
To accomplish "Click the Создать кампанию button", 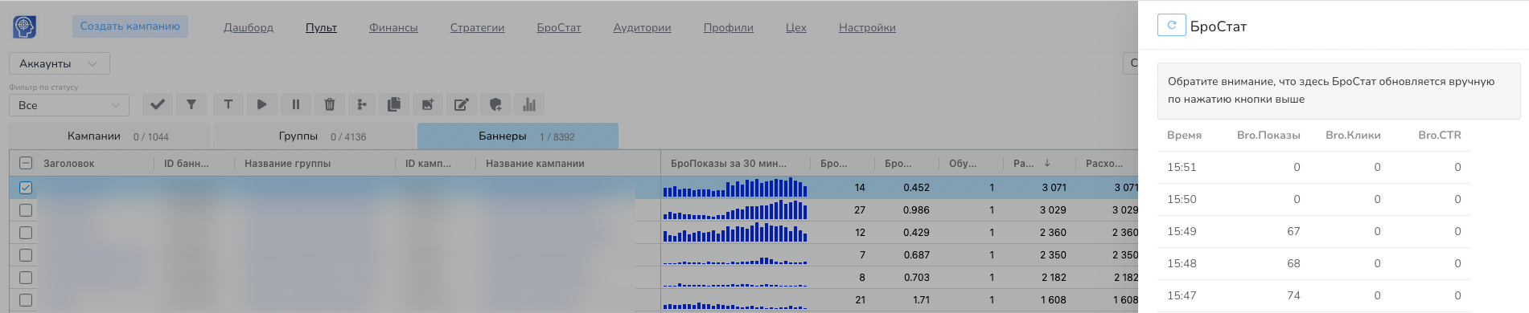I will pyautogui.click(x=130, y=26).
